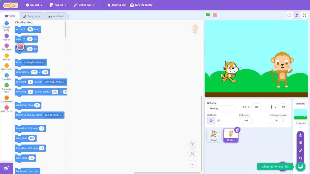Expand 'vị trí ngẫu nhiên' dropdown in 'đi tới' block
310x174 pixels.
34,62
